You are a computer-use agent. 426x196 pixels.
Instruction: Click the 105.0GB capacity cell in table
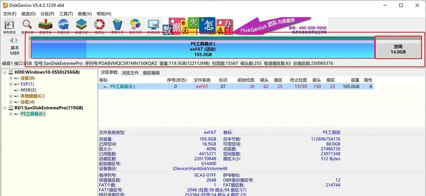click(351, 87)
